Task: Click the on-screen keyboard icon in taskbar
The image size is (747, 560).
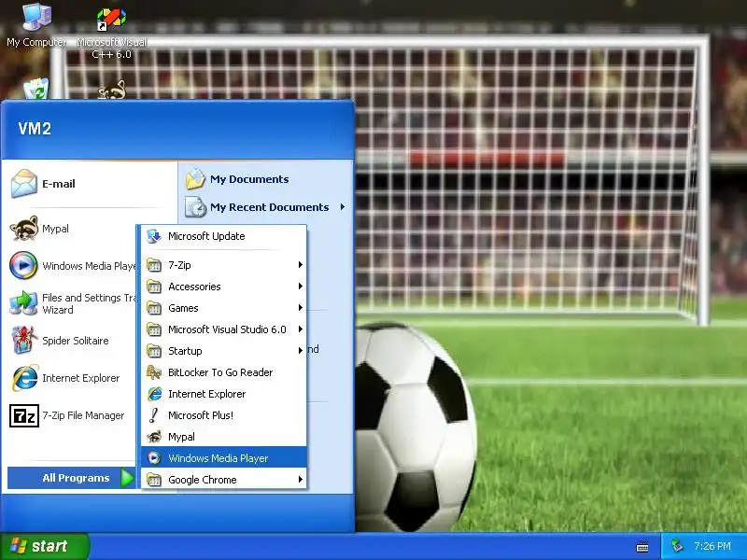Action: coord(642,547)
